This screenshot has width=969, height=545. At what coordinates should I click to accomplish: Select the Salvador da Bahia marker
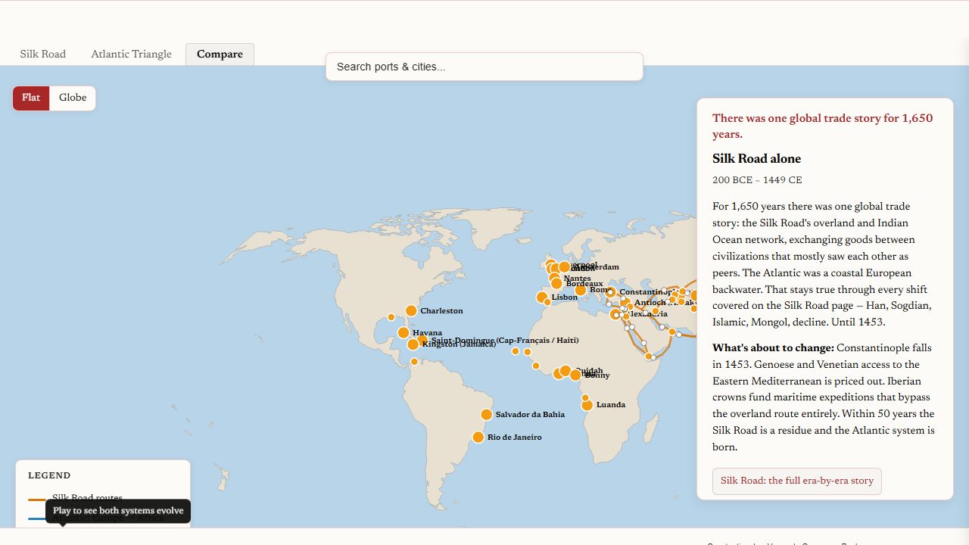(x=486, y=414)
